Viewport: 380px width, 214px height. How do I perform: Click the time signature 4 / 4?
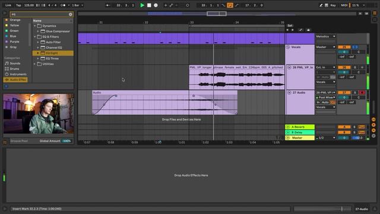coord(52,5)
